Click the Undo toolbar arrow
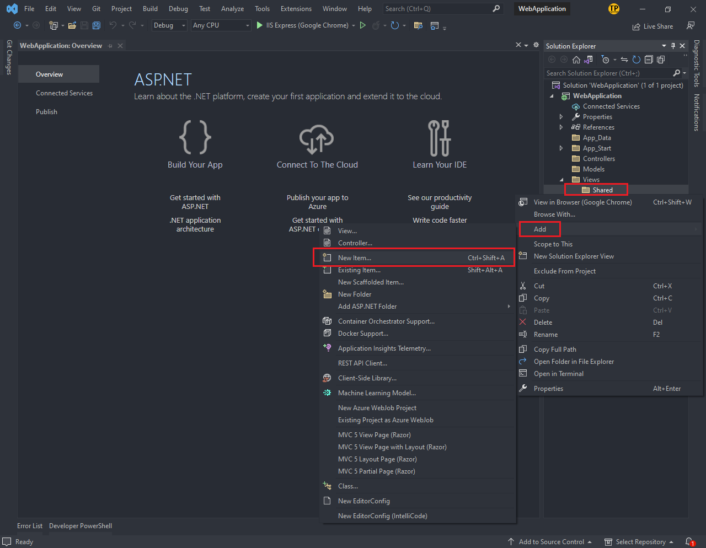The height and width of the screenshot is (548, 706). coord(113,25)
